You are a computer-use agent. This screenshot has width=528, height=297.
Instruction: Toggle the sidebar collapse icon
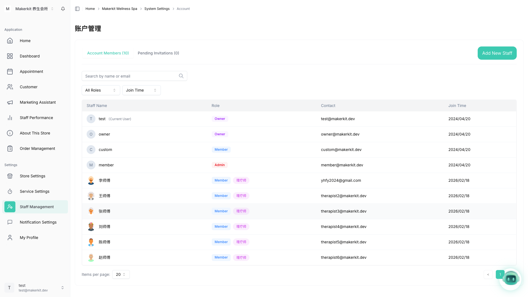(77, 9)
